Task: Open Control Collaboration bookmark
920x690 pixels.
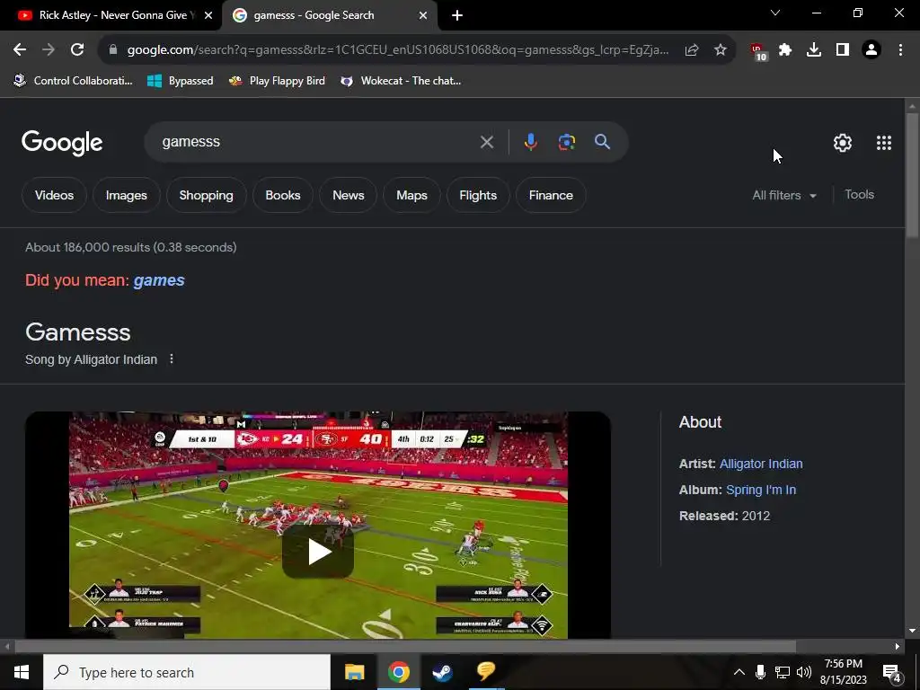Action: pos(74,81)
